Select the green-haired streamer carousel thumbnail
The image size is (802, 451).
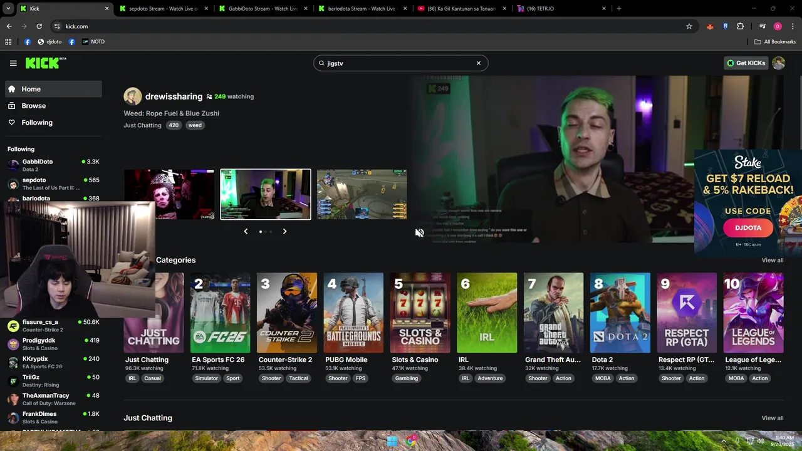coord(266,194)
